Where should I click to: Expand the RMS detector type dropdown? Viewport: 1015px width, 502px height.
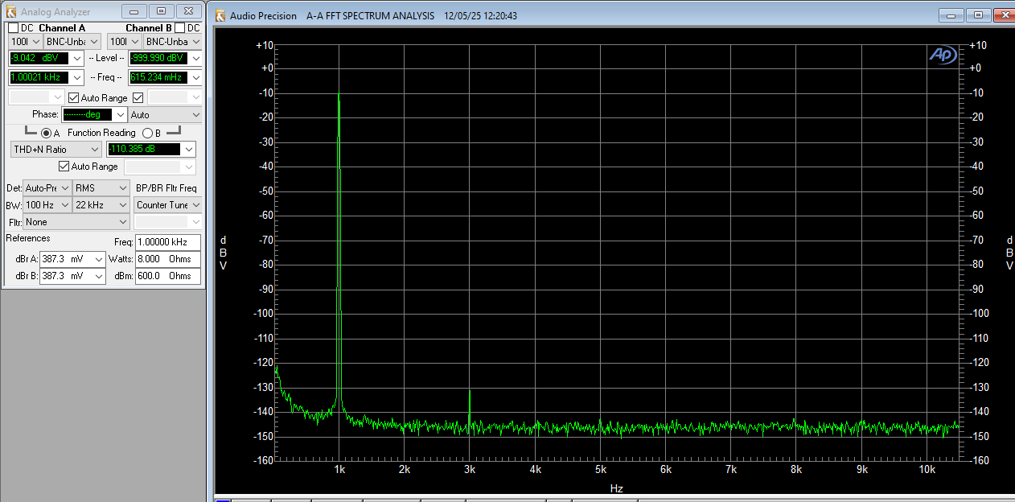click(122, 188)
